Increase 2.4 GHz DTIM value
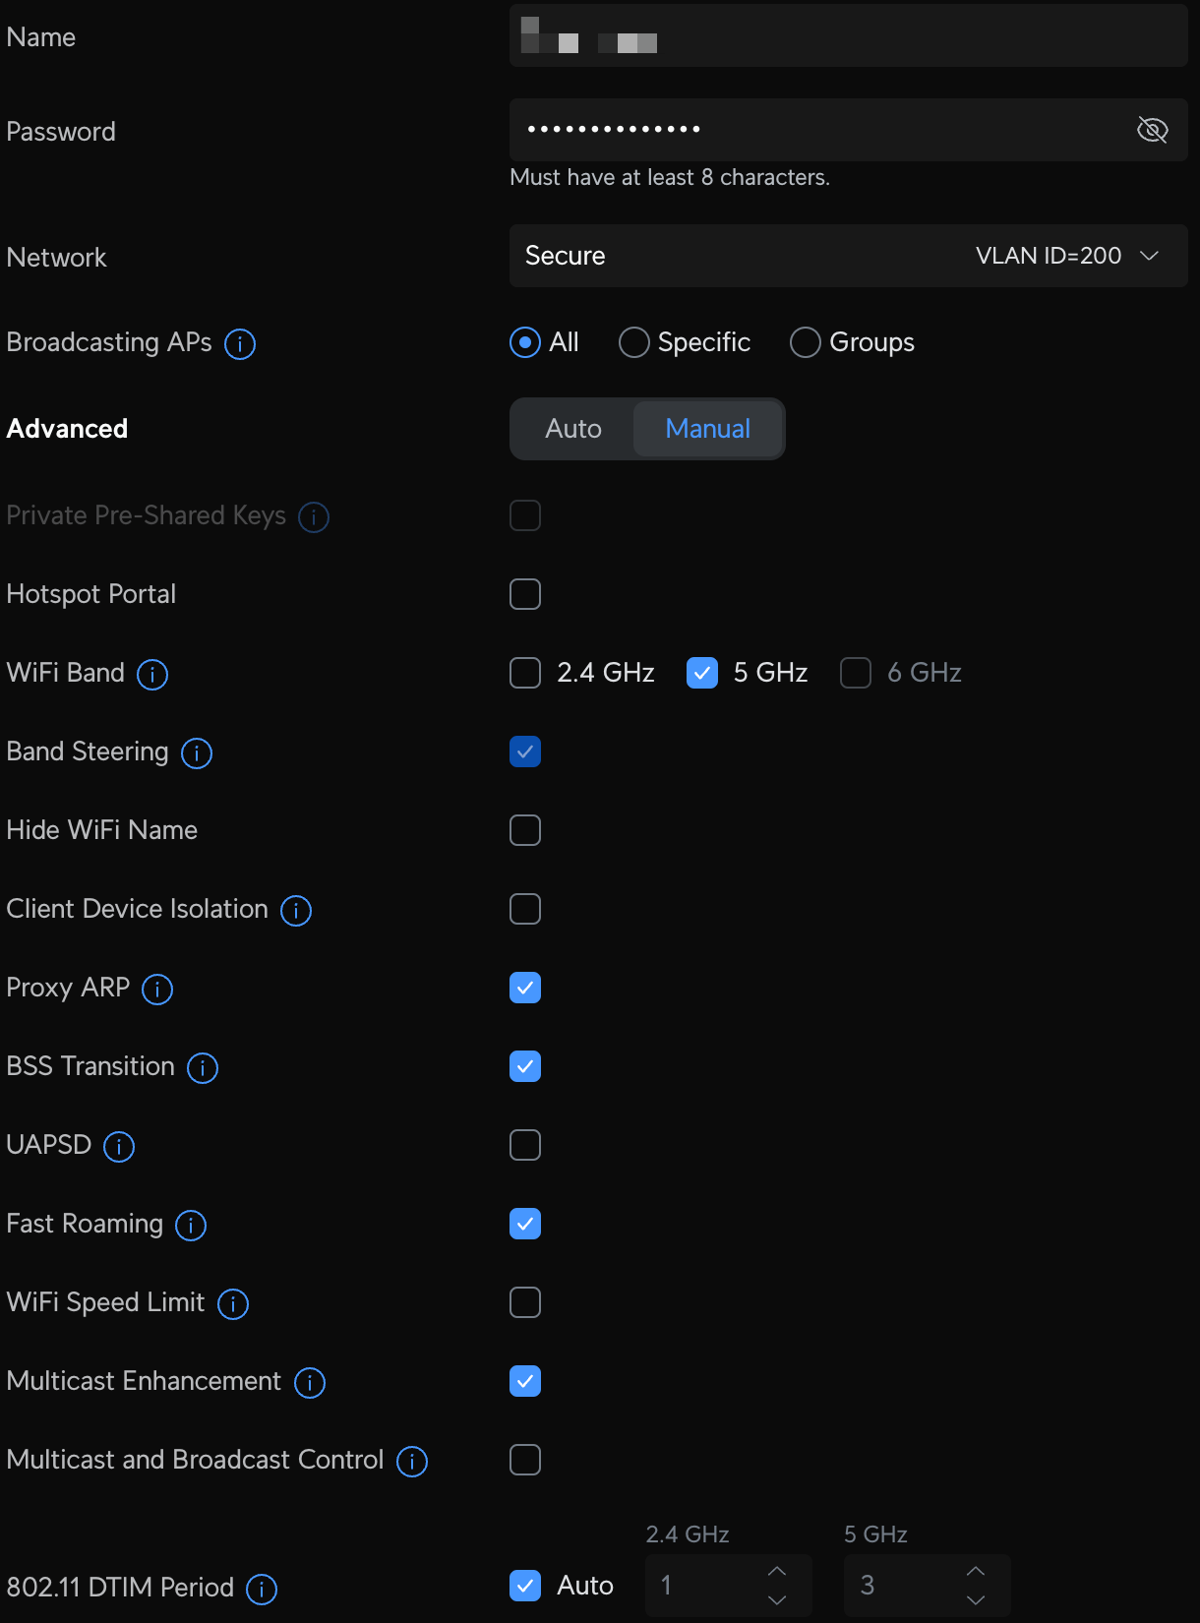Image resolution: width=1200 pixels, height=1623 pixels. coord(777,1571)
